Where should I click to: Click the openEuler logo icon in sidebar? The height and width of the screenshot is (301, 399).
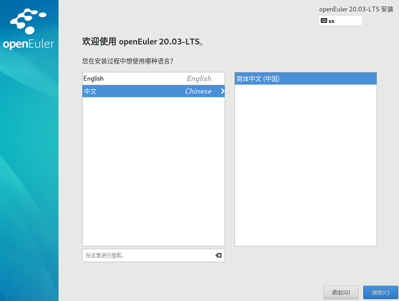coord(27,22)
